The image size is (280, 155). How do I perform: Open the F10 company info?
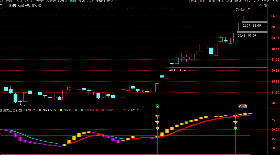tap(247, 1)
